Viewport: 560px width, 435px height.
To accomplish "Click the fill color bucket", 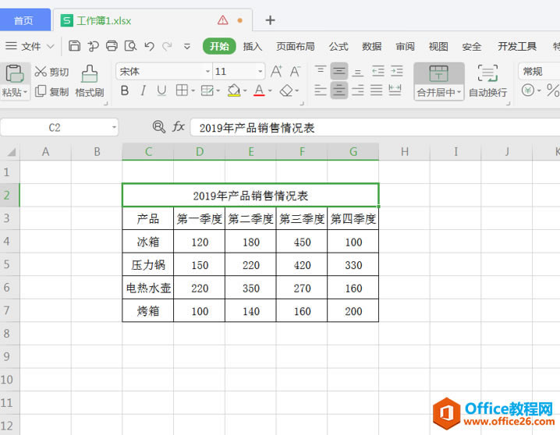I will [233, 90].
